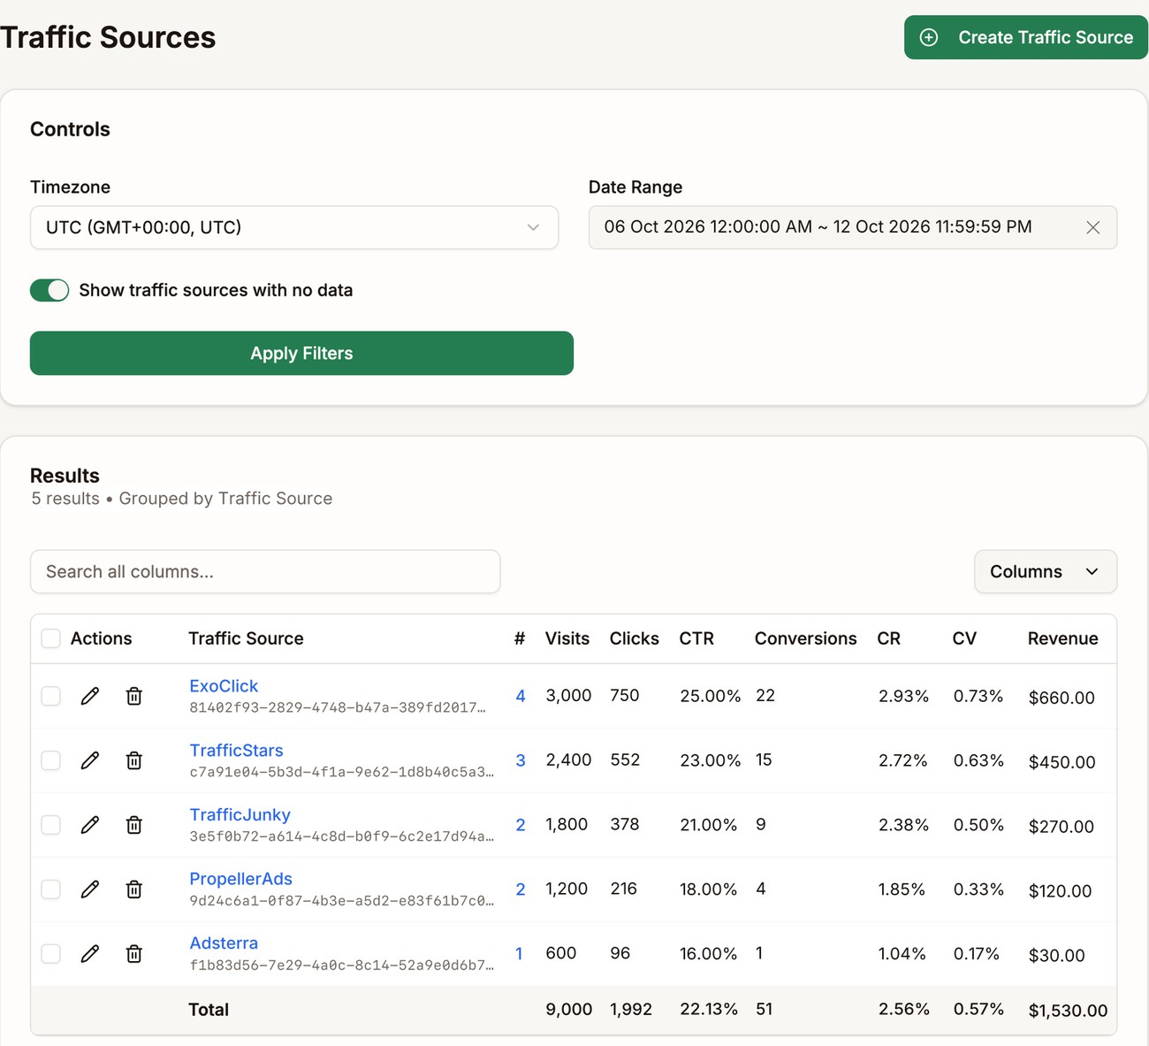Click the campaign count 2 for PropellerAds

point(521,889)
